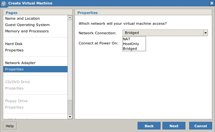This screenshot has height=132, width=215.
Task: Open Properties under Floppy Drive
Action: (35, 107)
